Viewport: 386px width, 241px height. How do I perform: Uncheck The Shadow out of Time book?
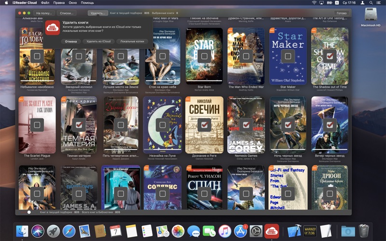[330, 56]
